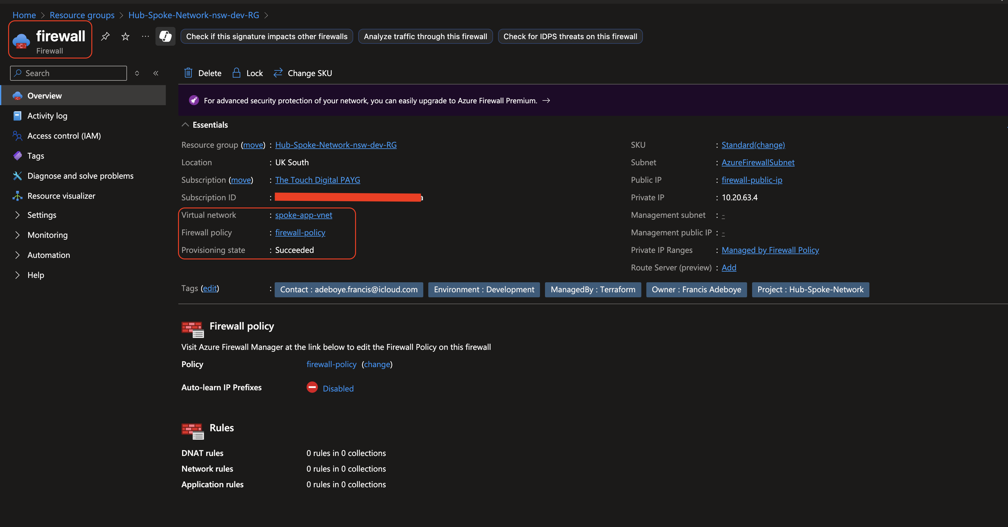Open the more actions ellipsis menu
The height and width of the screenshot is (527, 1008).
click(x=145, y=36)
